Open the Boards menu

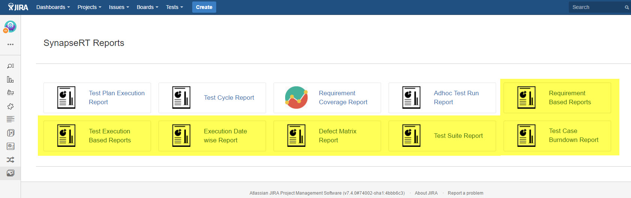147,7
